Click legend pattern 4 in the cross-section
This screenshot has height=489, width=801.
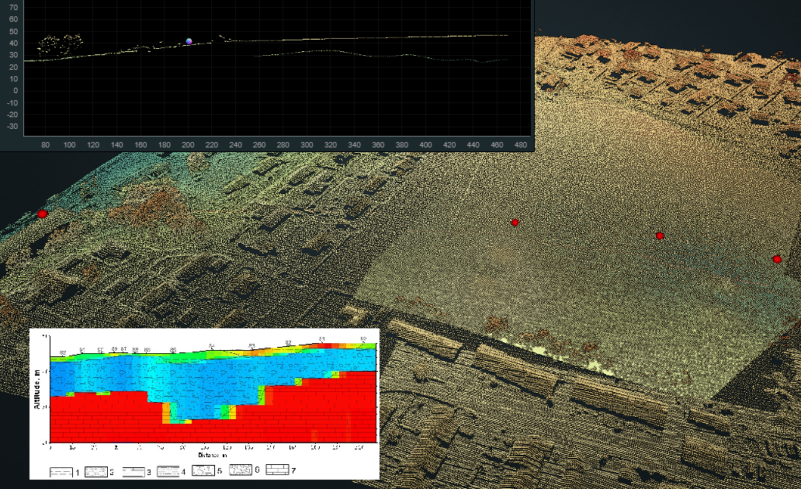point(168,471)
